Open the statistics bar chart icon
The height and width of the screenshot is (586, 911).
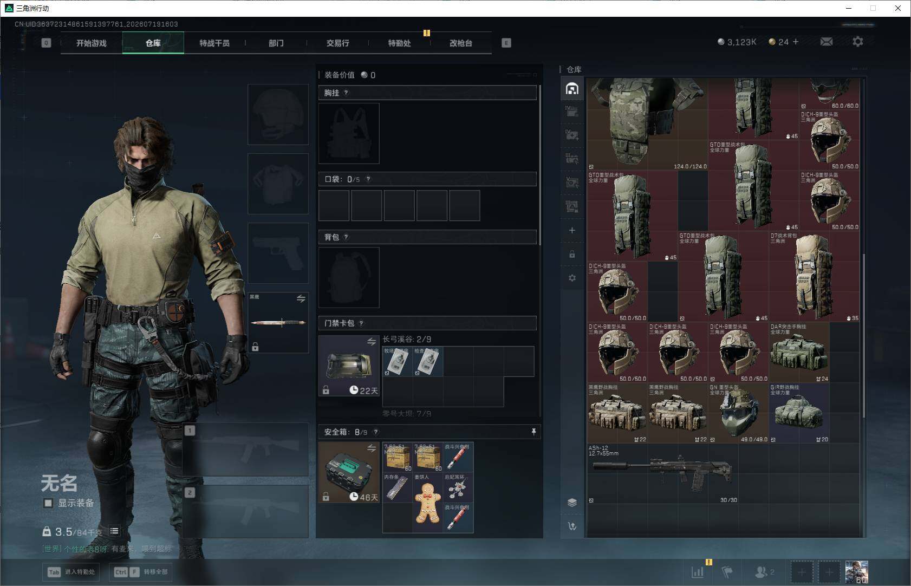tap(698, 572)
